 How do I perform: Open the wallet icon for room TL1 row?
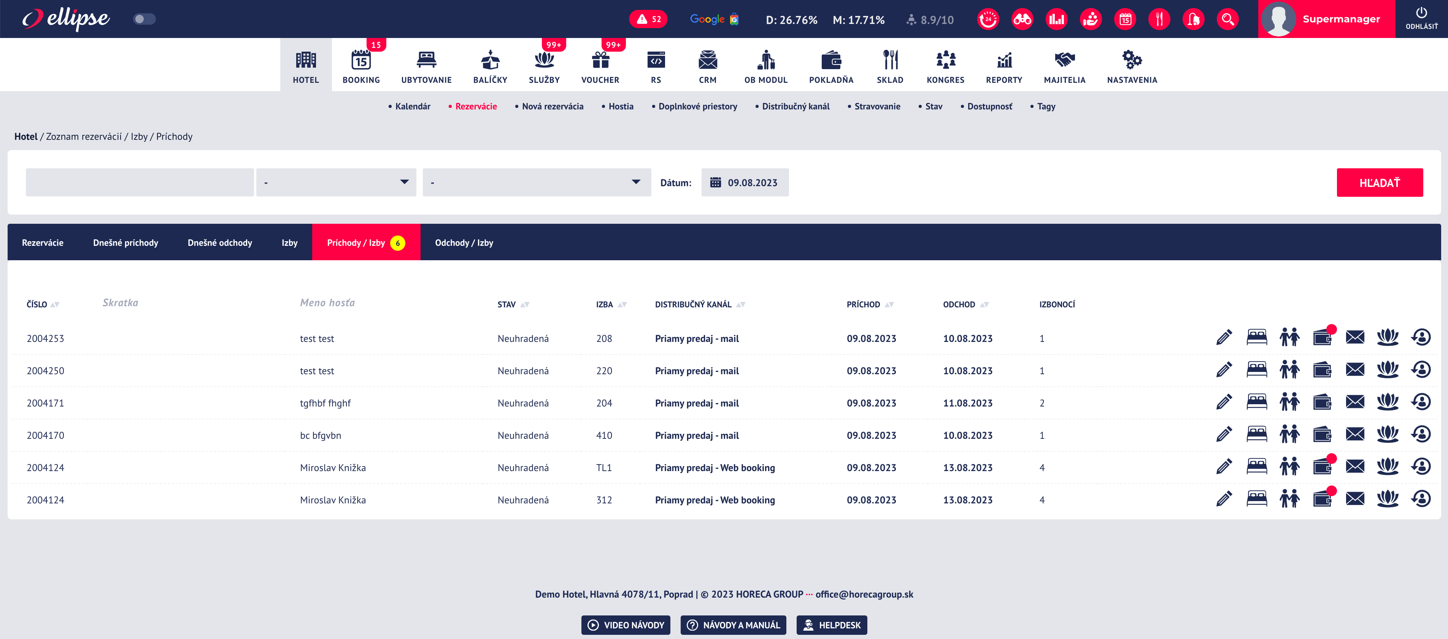1322,467
